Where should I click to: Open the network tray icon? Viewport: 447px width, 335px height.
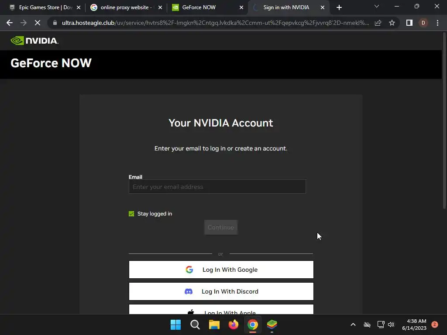(x=381, y=325)
